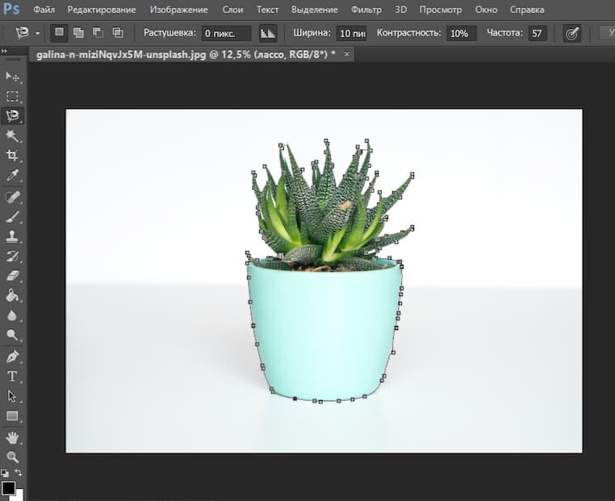Select the Eyedropper tool
The image size is (615, 501).
[x=12, y=175]
